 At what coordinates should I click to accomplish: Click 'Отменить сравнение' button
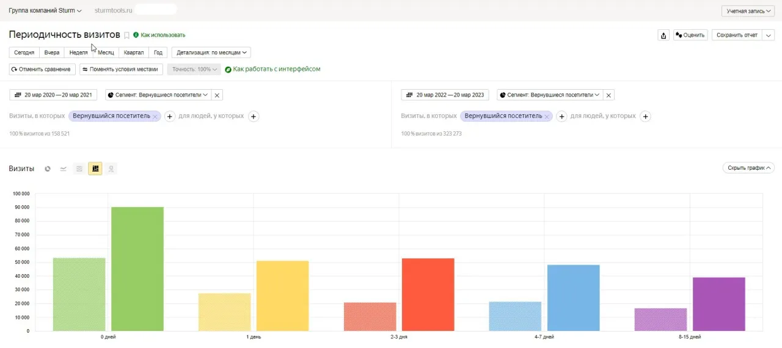coord(42,70)
